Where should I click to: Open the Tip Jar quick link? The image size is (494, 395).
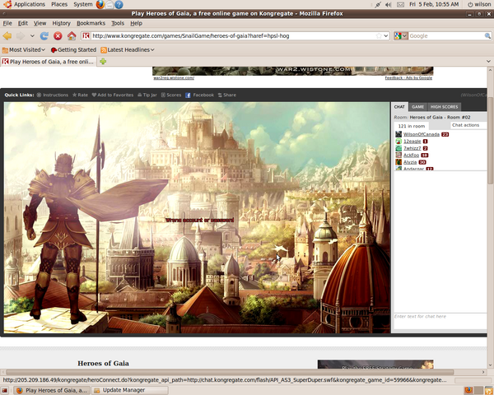147,95
